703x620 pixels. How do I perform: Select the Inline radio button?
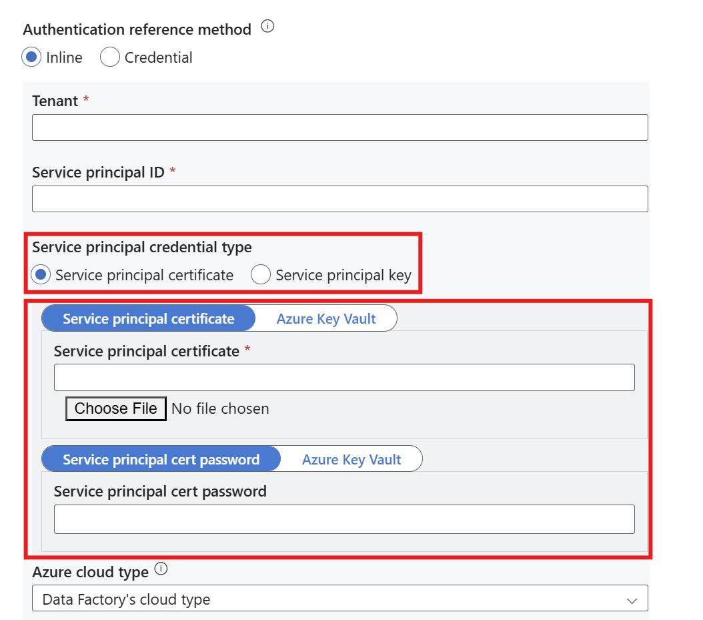[31, 57]
